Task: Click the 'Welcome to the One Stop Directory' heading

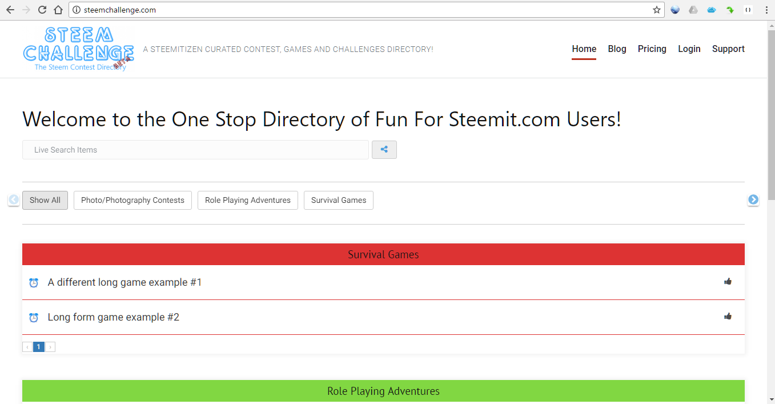Action: pos(322,119)
